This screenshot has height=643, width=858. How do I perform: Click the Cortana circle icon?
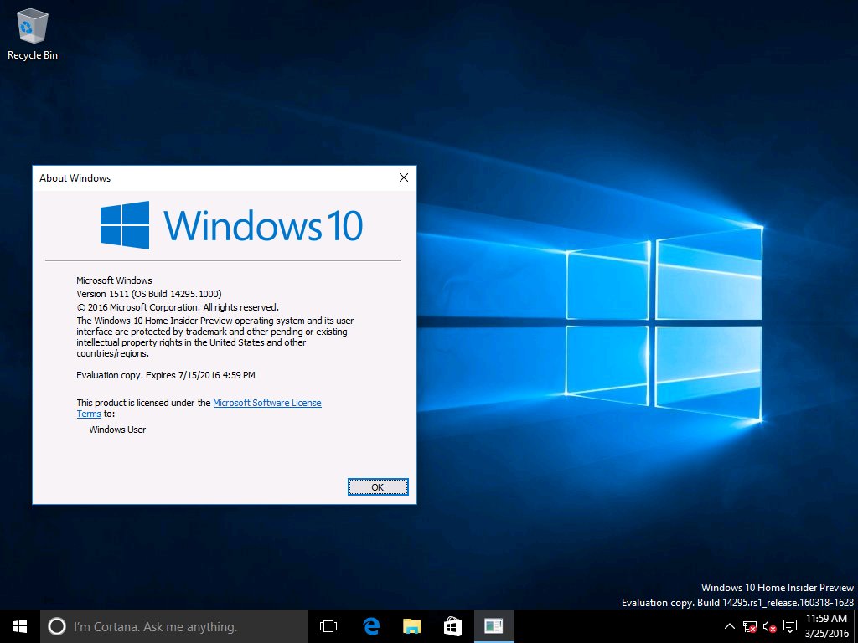[x=57, y=626]
